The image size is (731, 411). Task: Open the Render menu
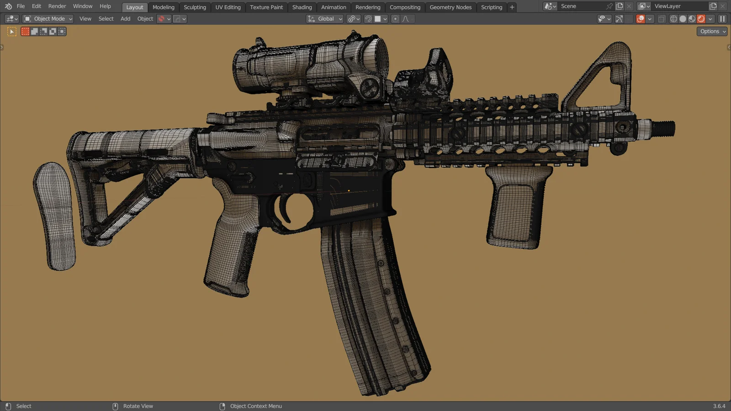tap(57, 6)
